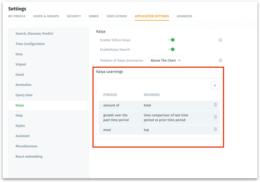The width and height of the screenshot is (260, 182).
Task: Toggle Enable Tellius Kaiya switch
Action: click(171, 40)
